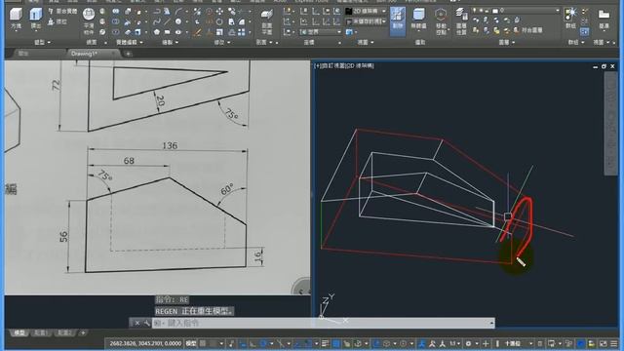The width and height of the screenshot is (624, 351).
Task: Click the Presspull (按拉) tool
Action: point(58,21)
